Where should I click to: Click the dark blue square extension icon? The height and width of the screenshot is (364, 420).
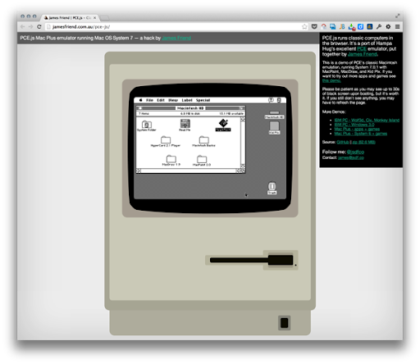pyautogui.click(x=370, y=26)
